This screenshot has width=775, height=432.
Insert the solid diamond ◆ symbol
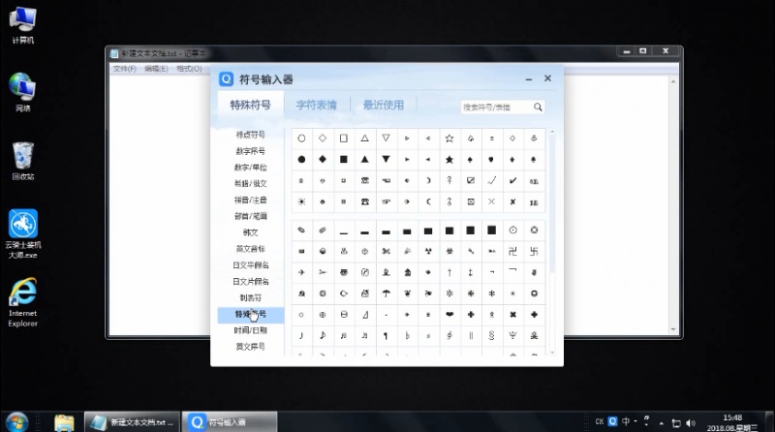point(323,159)
